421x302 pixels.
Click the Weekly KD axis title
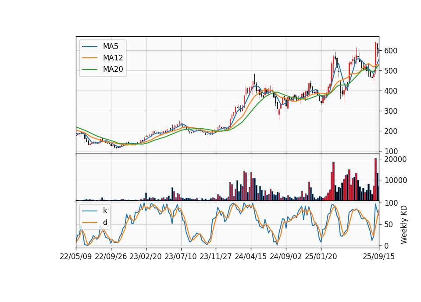point(403,225)
